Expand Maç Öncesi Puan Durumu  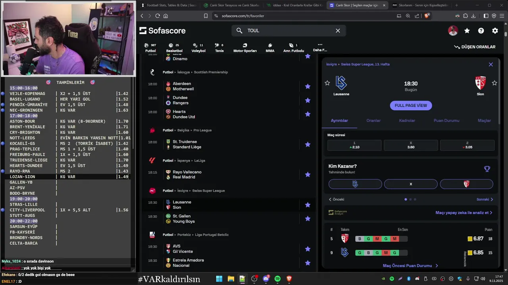410,266
